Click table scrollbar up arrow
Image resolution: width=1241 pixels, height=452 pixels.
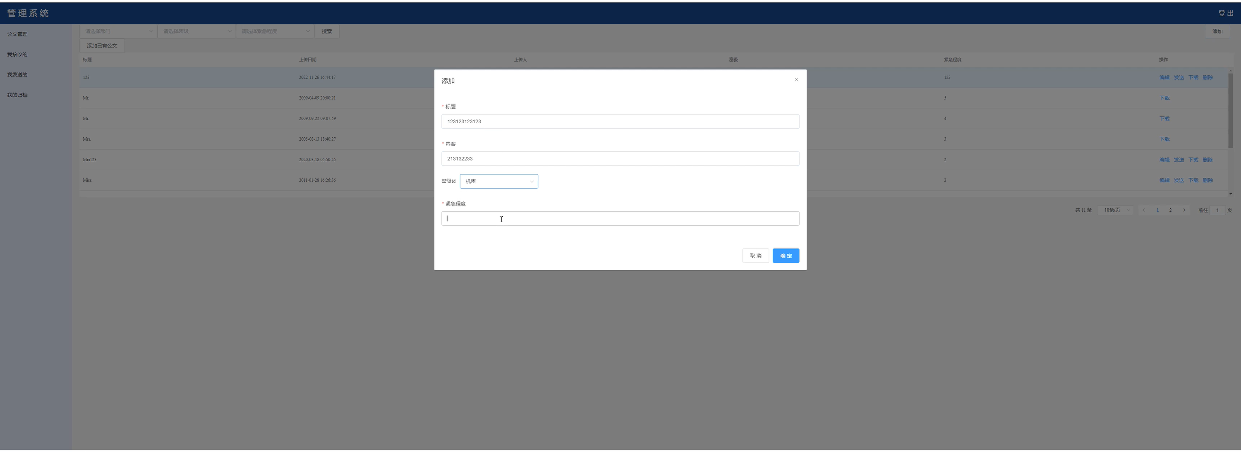click(x=1230, y=71)
